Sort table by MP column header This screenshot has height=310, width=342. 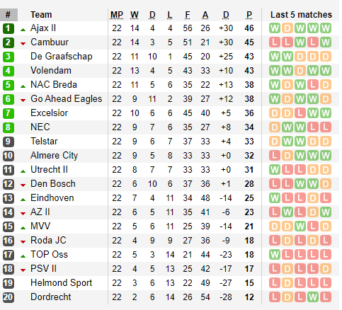tap(117, 15)
